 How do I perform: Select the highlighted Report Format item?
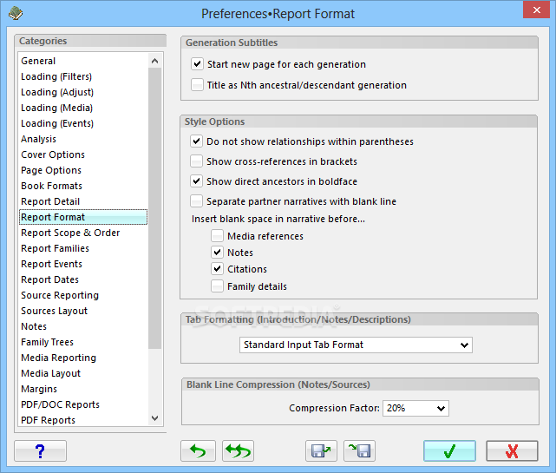83,217
